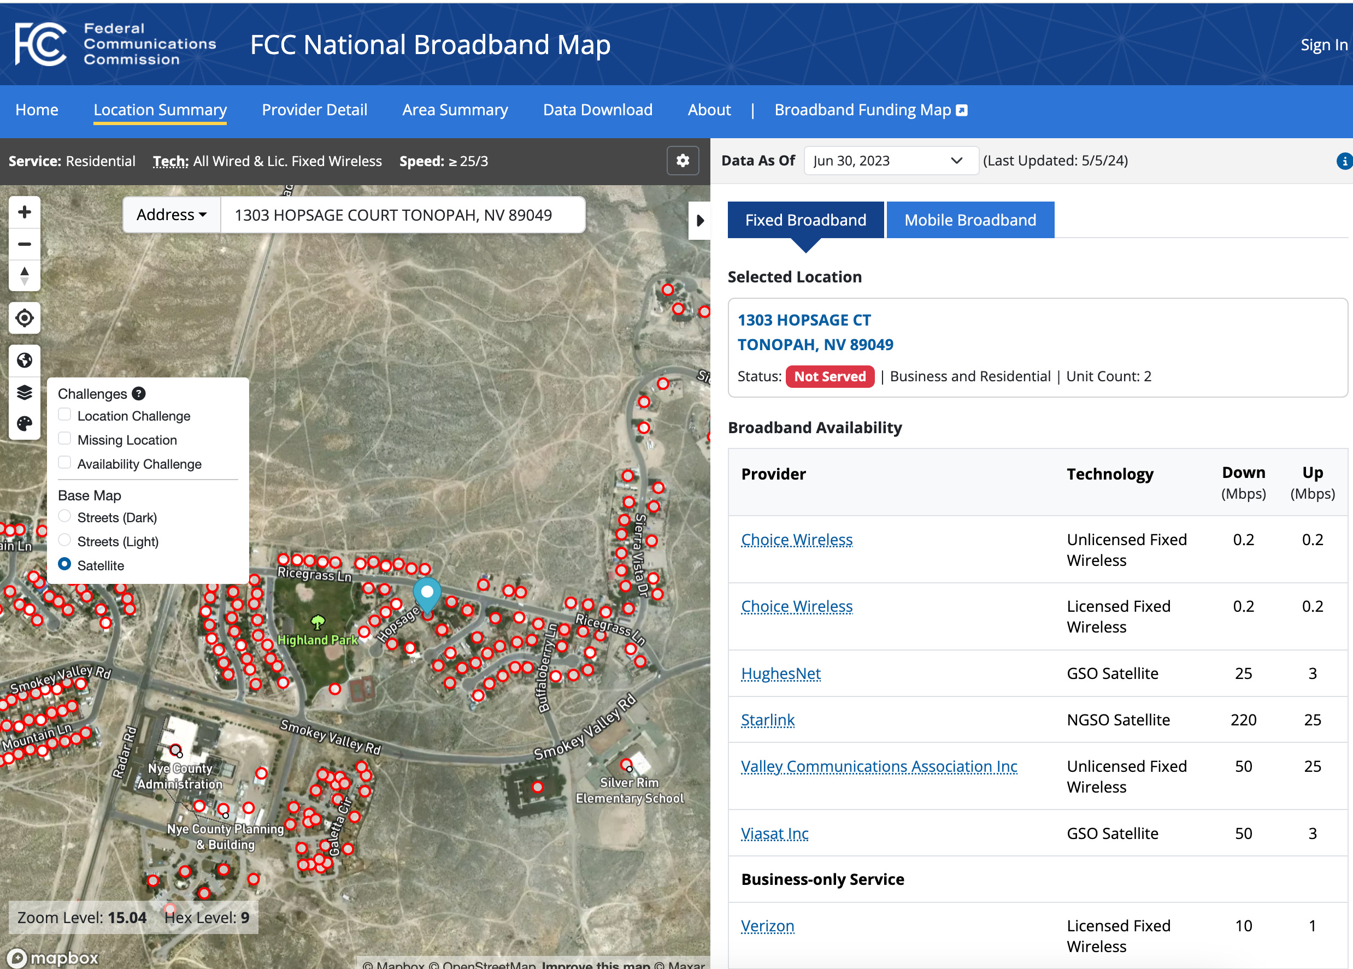The height and width of the screenshot is (969, 1353).
Task: Collapse the map panel with the arrow
Action: click(x=700, y=221)
